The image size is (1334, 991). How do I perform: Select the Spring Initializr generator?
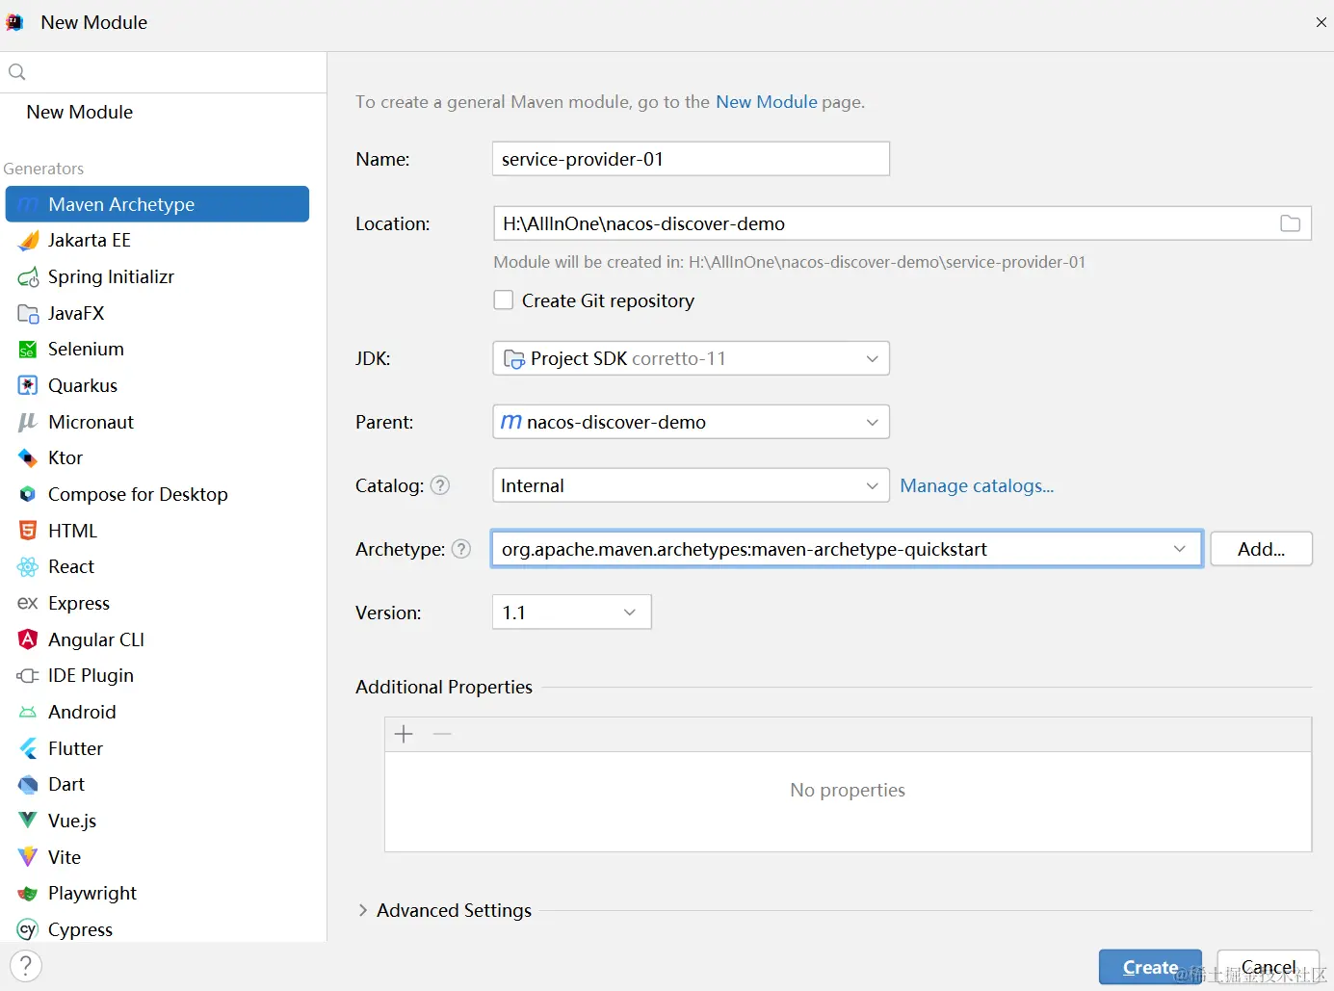click(x=111, y=277)
